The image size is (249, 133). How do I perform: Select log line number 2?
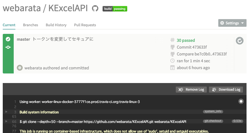15,107
